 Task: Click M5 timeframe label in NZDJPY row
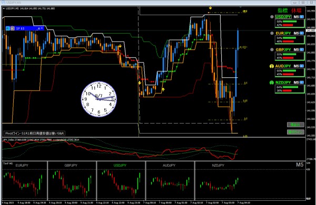(296, 83)
